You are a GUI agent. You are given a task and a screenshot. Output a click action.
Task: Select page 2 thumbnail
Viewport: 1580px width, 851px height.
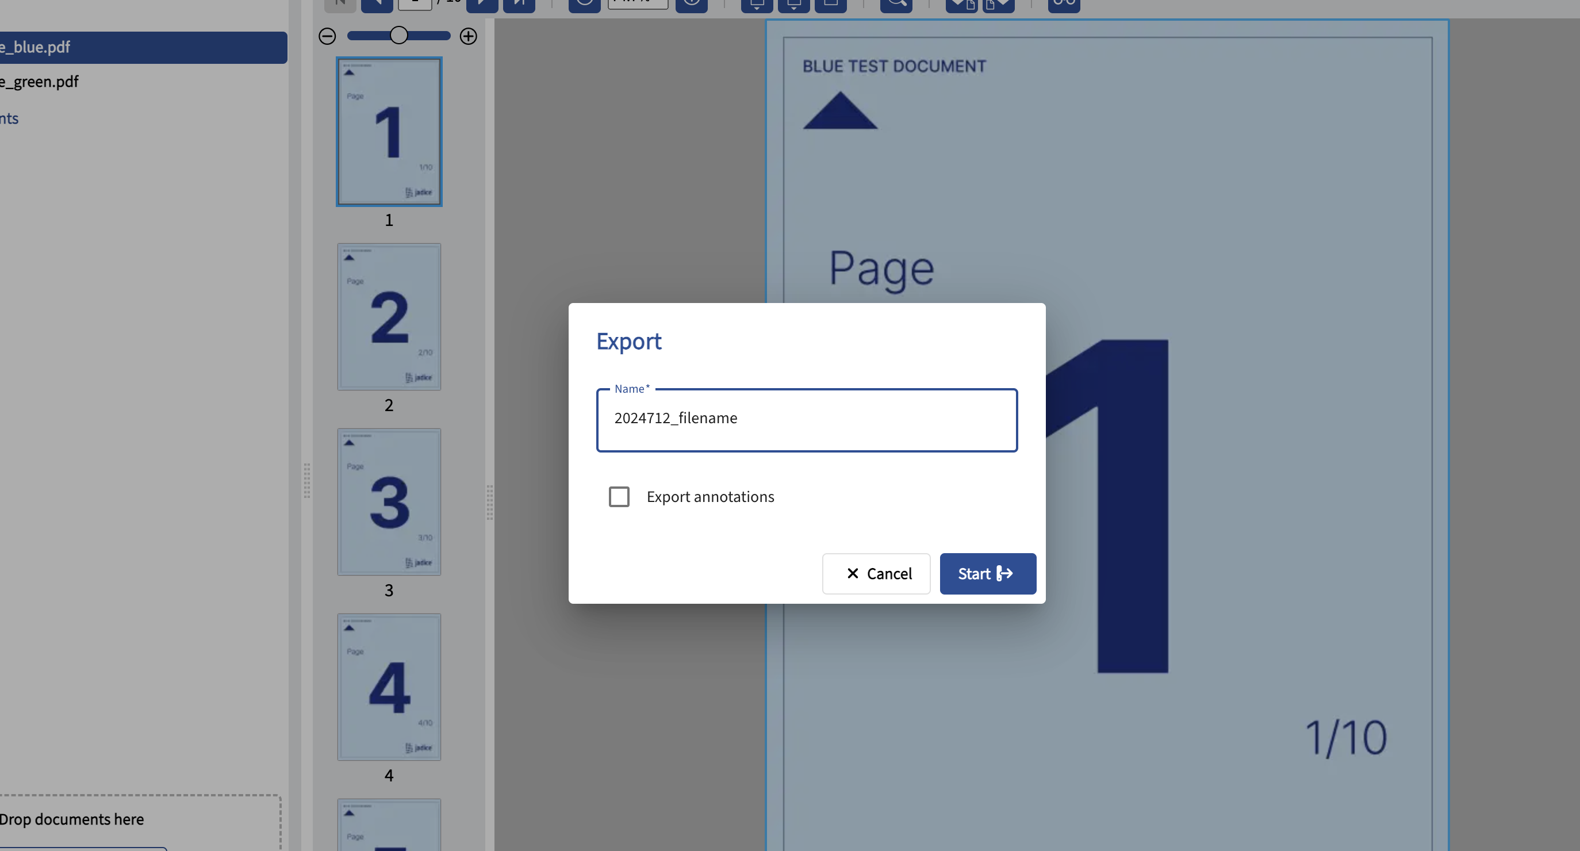click(x=389, y=317)
